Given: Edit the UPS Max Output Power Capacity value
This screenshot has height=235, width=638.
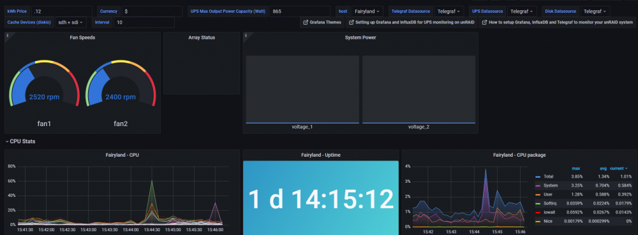Looking at the screenshot, I should tap(300, 11).
